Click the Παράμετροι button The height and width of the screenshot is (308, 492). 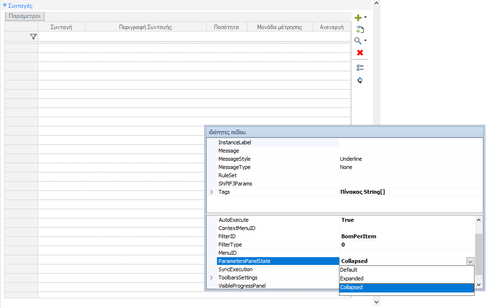(x=25, y=16)
